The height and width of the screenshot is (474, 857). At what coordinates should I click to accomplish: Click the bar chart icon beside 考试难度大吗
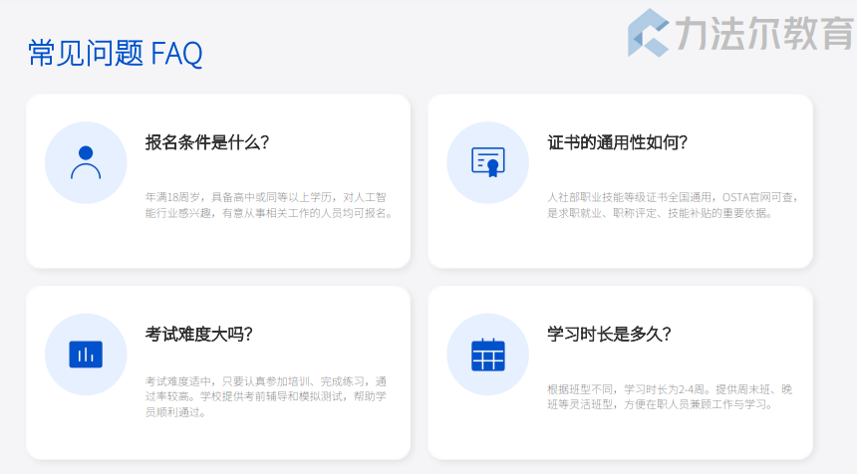(86, 355)
